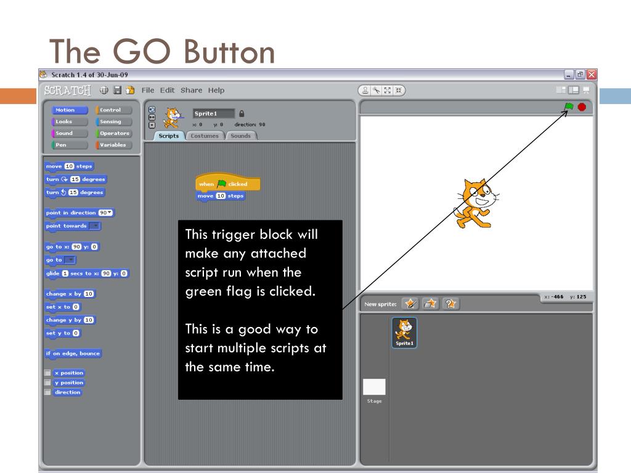Select the Control block category
The width and height of the screenshot is (631, 473).
click(114, 110)
